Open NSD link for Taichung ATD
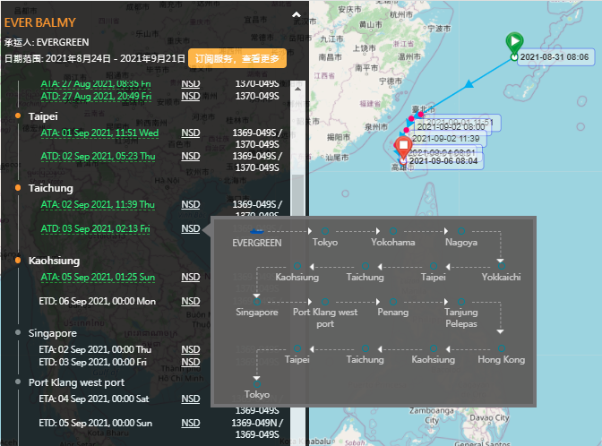Viewport: 602px width, 446px height. pos(191,228)
